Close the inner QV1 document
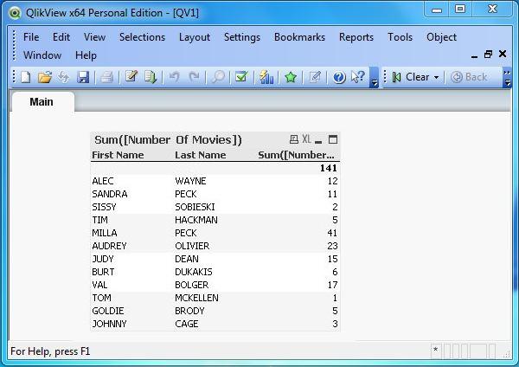Image resolution: width=519 pixels, height=367 pixels. (x=503, y=54)
